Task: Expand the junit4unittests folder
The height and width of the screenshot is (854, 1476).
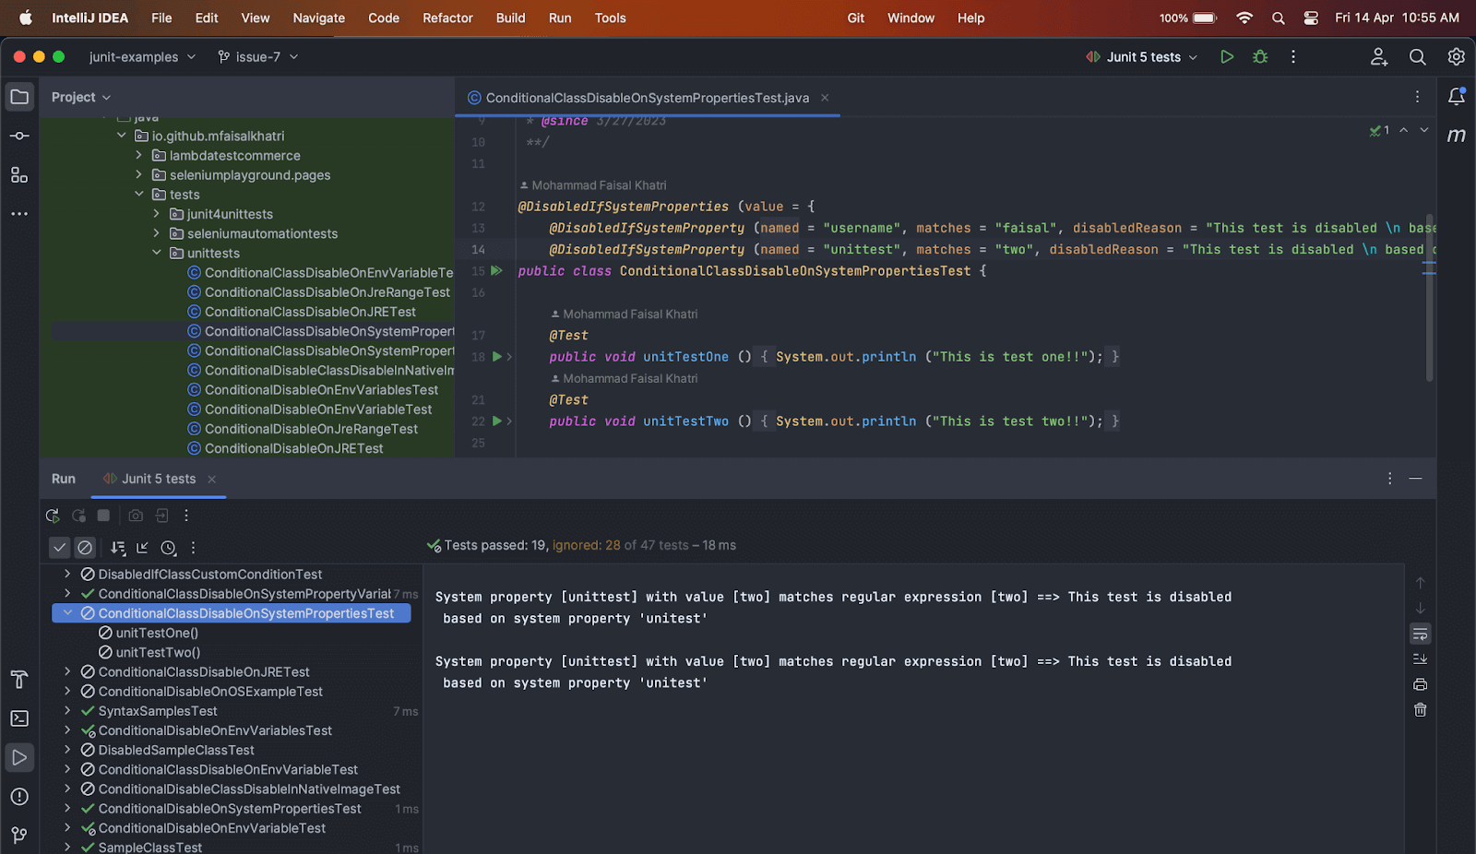Action: point(157,213)
